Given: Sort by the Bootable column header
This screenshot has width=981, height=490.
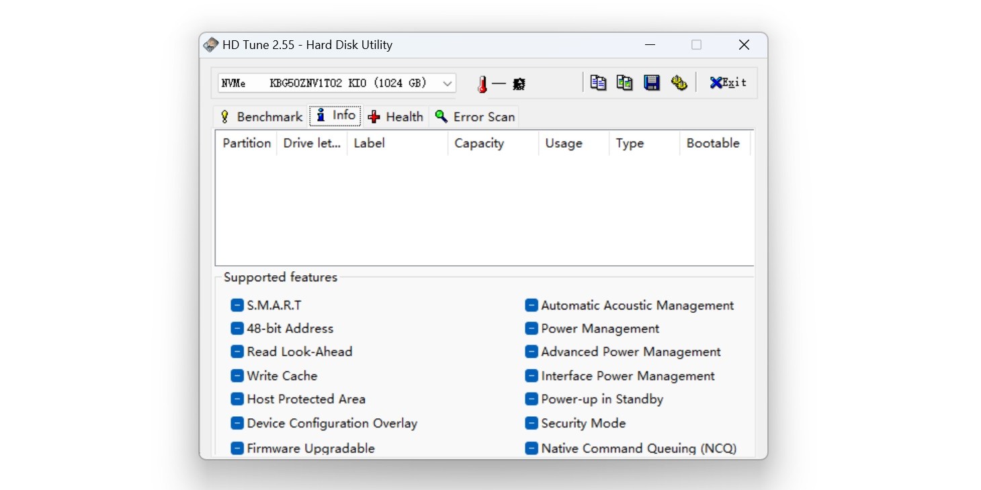Looking at the screenshot, I should (x=713, y=143).
